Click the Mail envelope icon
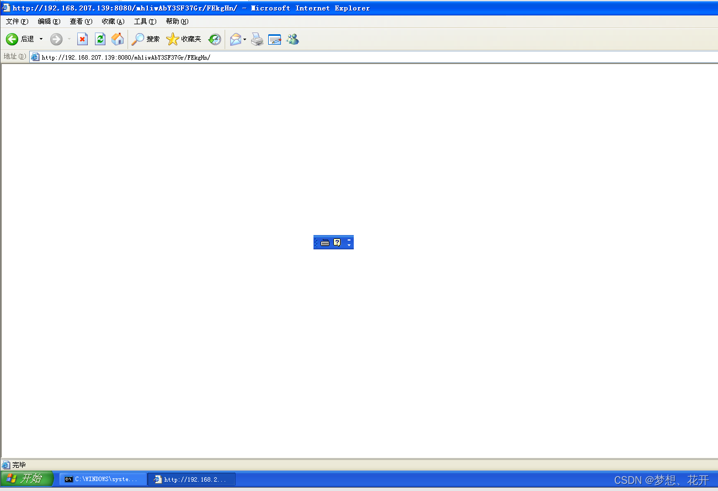Viewport: 718px width, 491px height. (236, 39)
